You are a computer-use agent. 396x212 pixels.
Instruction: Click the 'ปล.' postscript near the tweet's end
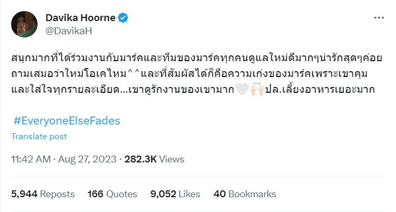(273, 89)
